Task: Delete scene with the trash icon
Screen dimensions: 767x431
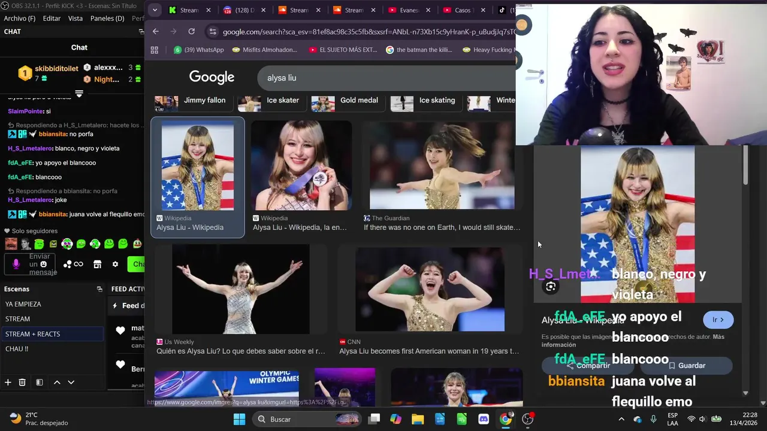Action: pyautogui.click(x=22, y=382)
